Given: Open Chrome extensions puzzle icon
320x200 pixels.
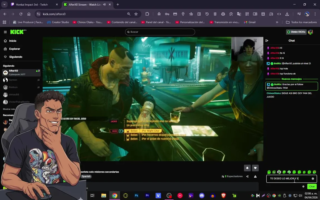Looking at the screenshot, I should 147,14.
